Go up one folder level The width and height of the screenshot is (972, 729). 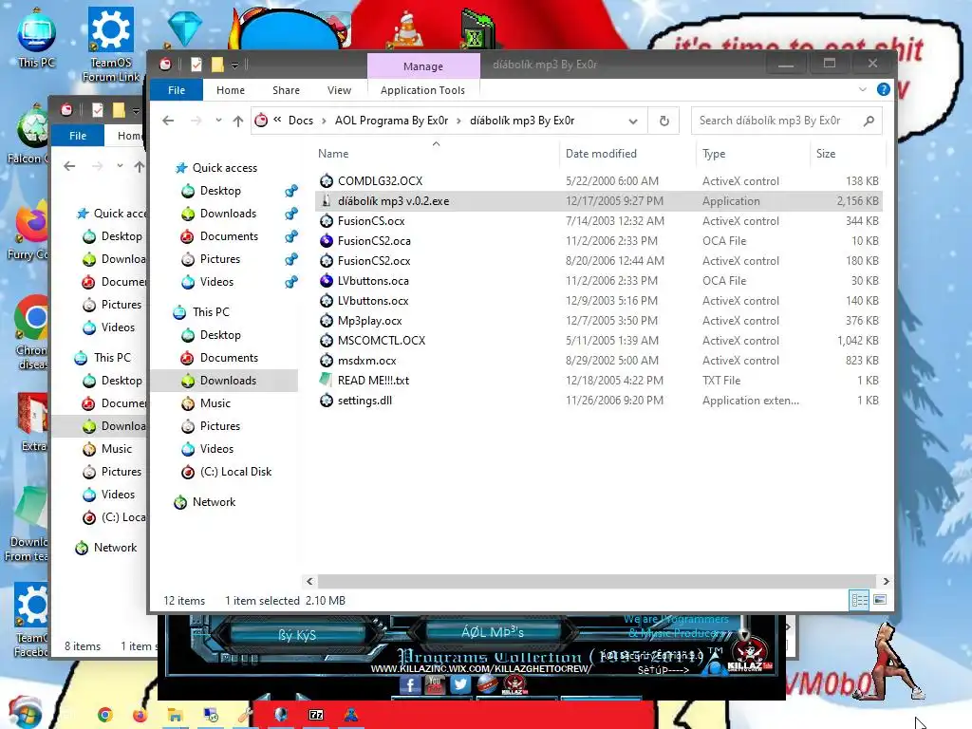tap(238, 121)
